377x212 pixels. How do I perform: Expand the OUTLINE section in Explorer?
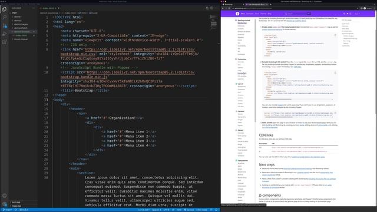click(16, 203)
